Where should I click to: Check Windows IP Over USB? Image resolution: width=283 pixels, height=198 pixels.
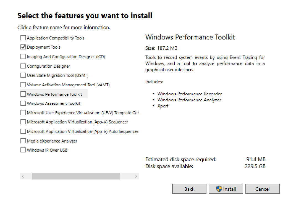coord(23,150)
